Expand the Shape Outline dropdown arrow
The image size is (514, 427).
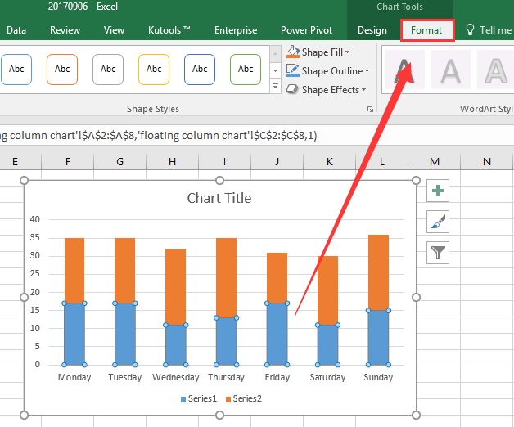pyautogui.click(x=367, y=71)
